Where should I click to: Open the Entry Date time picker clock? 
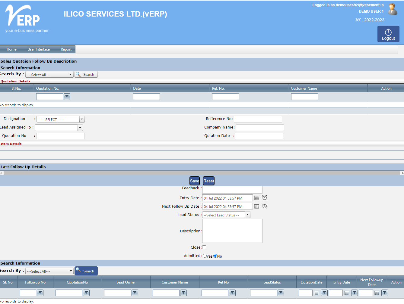[x=265, y=198]
